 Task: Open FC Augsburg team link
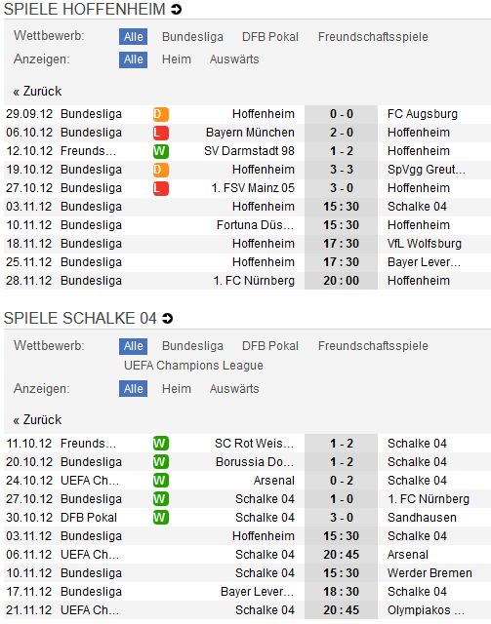pos(423,114)
